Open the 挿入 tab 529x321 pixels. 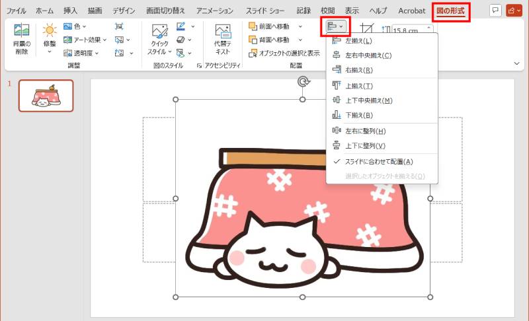click(70, 11)
